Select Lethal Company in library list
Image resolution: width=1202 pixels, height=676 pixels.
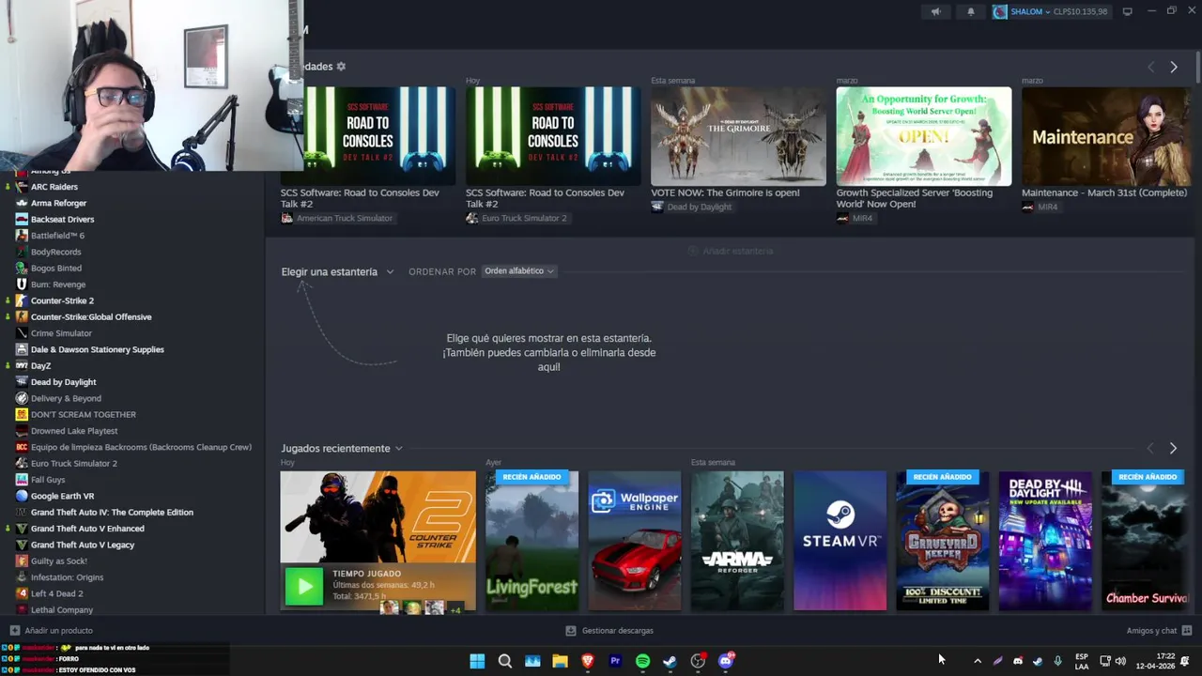click(x=62, y=610)
